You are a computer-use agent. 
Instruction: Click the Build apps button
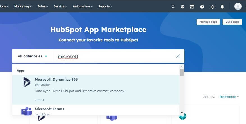(232, 22)
